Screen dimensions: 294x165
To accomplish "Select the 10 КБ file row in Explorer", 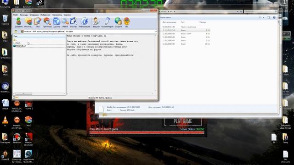I will tap(186, 44).
